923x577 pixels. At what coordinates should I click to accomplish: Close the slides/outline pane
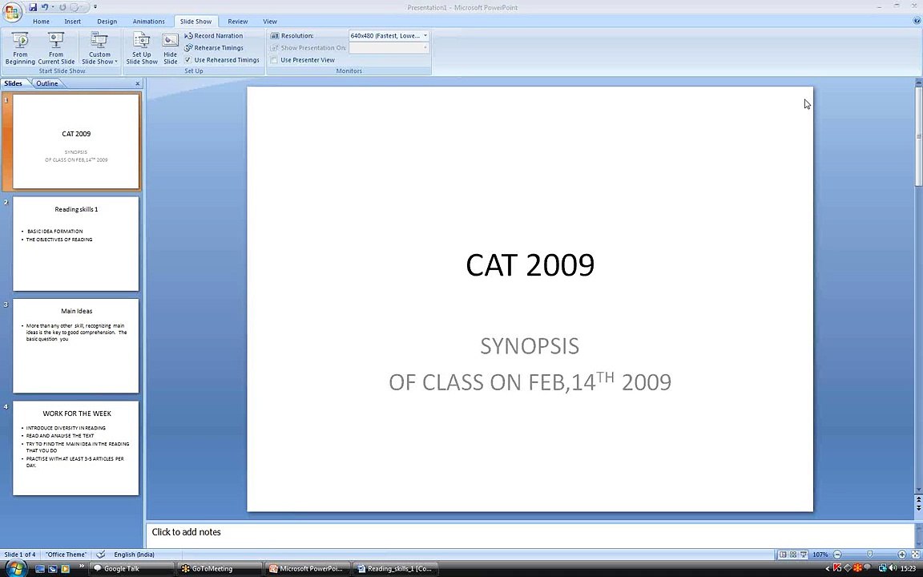(138, 83)
